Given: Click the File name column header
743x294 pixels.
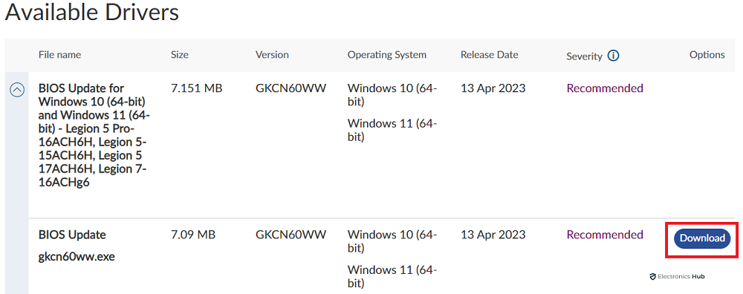Looking at the screenshot, I should [59, 55].
